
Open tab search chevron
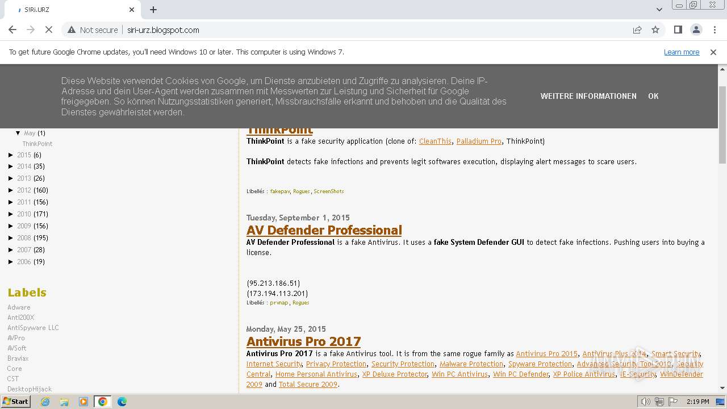point(659,10)
